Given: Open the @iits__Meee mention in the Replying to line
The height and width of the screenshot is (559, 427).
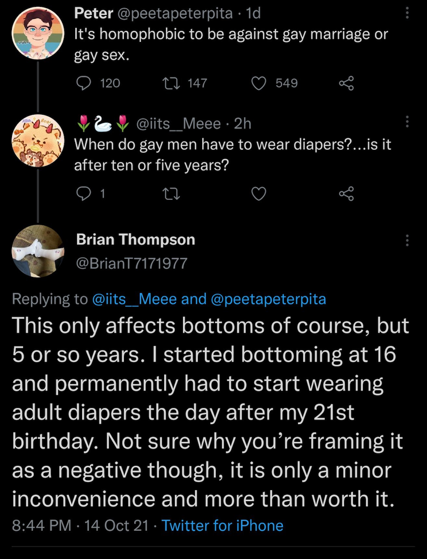Looking at the screenshot, I should click(x=134, y=299).
